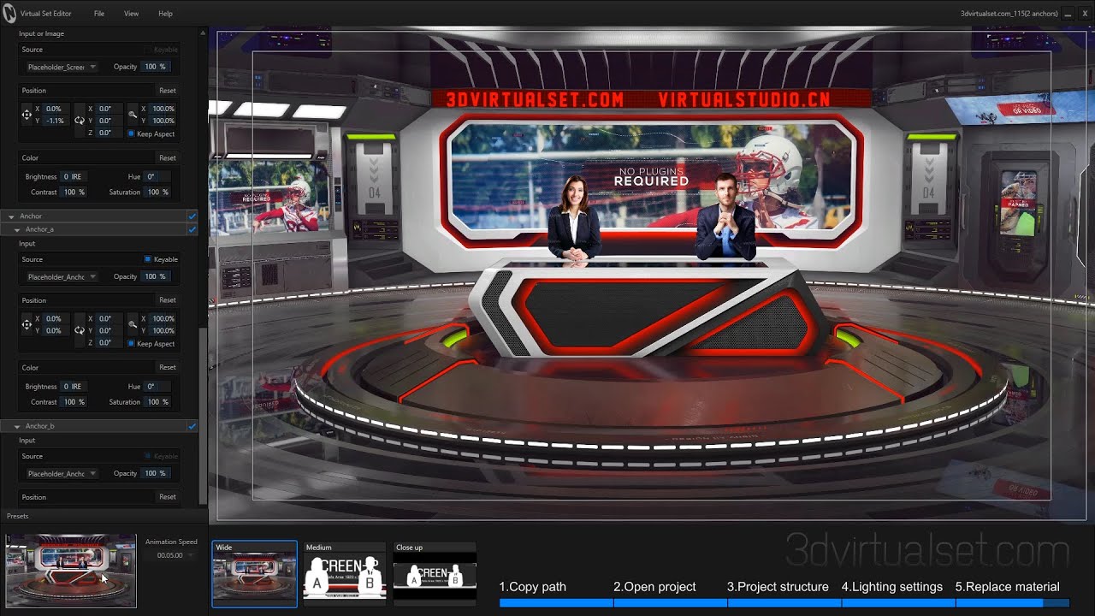
Task: Click Hue field in Input or Image Color
Action: (157, 177)
